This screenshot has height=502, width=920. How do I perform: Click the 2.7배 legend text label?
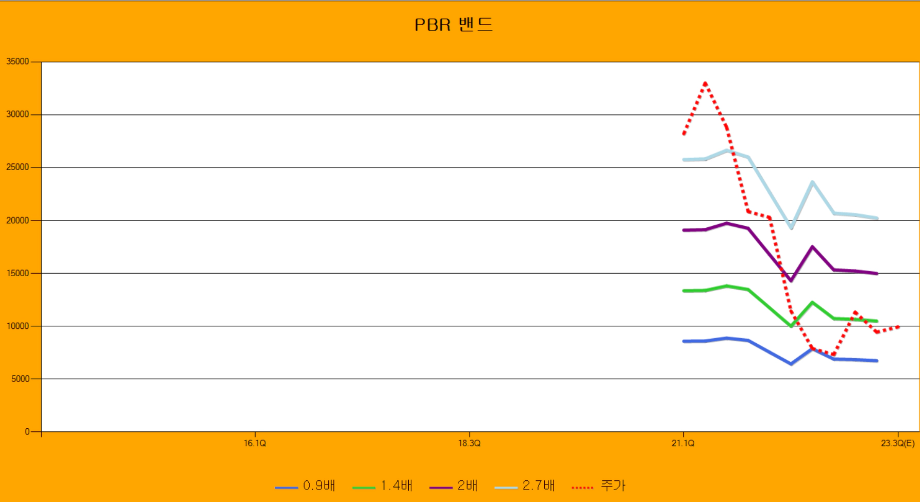click(538, 486)
